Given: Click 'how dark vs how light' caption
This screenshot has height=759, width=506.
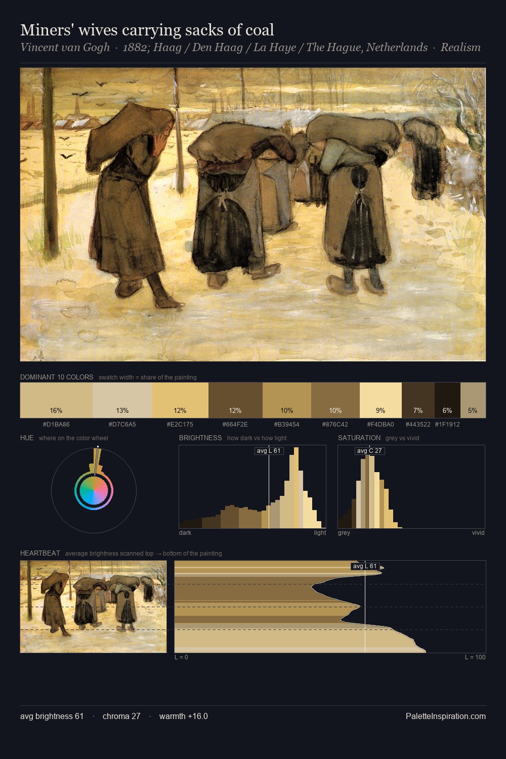Looking at the screenshot, I should click(257, 438).
